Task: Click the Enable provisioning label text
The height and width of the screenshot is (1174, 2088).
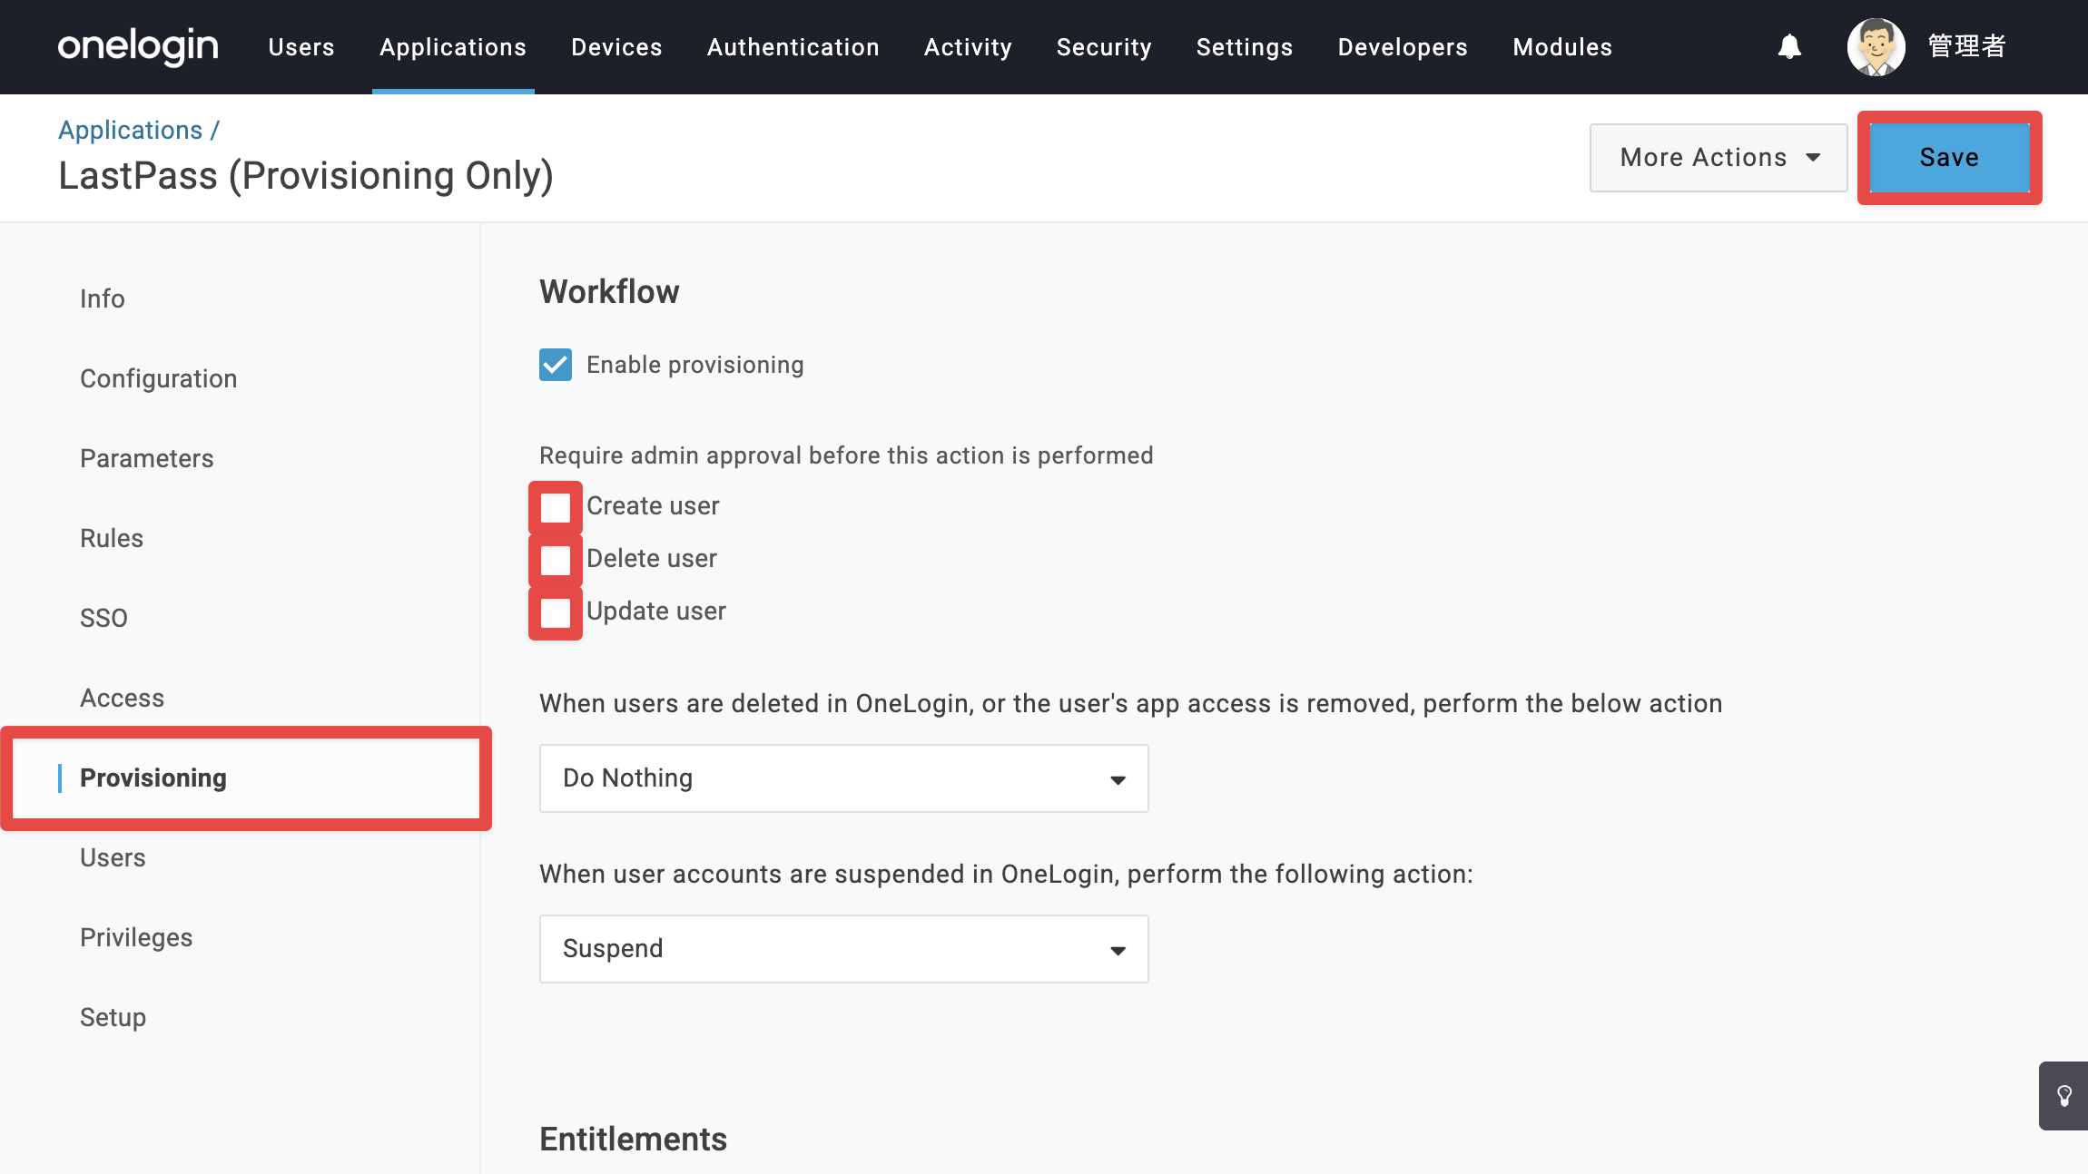Action: click(695, 365)
